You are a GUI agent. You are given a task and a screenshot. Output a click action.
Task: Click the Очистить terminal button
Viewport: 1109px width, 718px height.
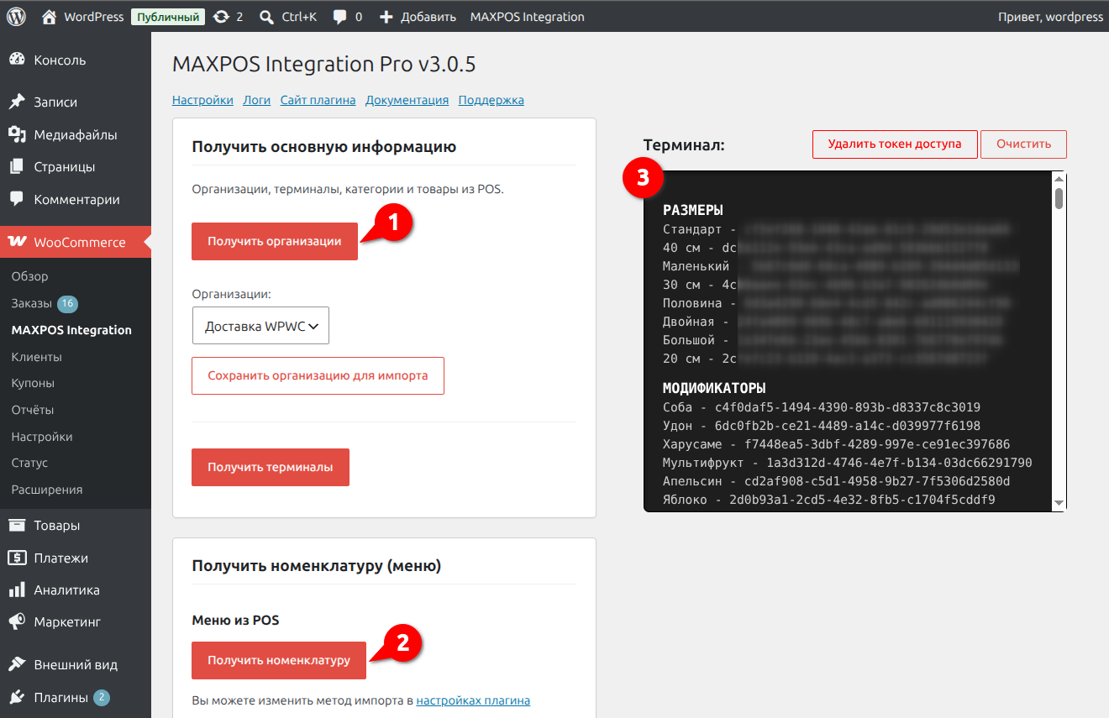click(x=1023, y=144)
